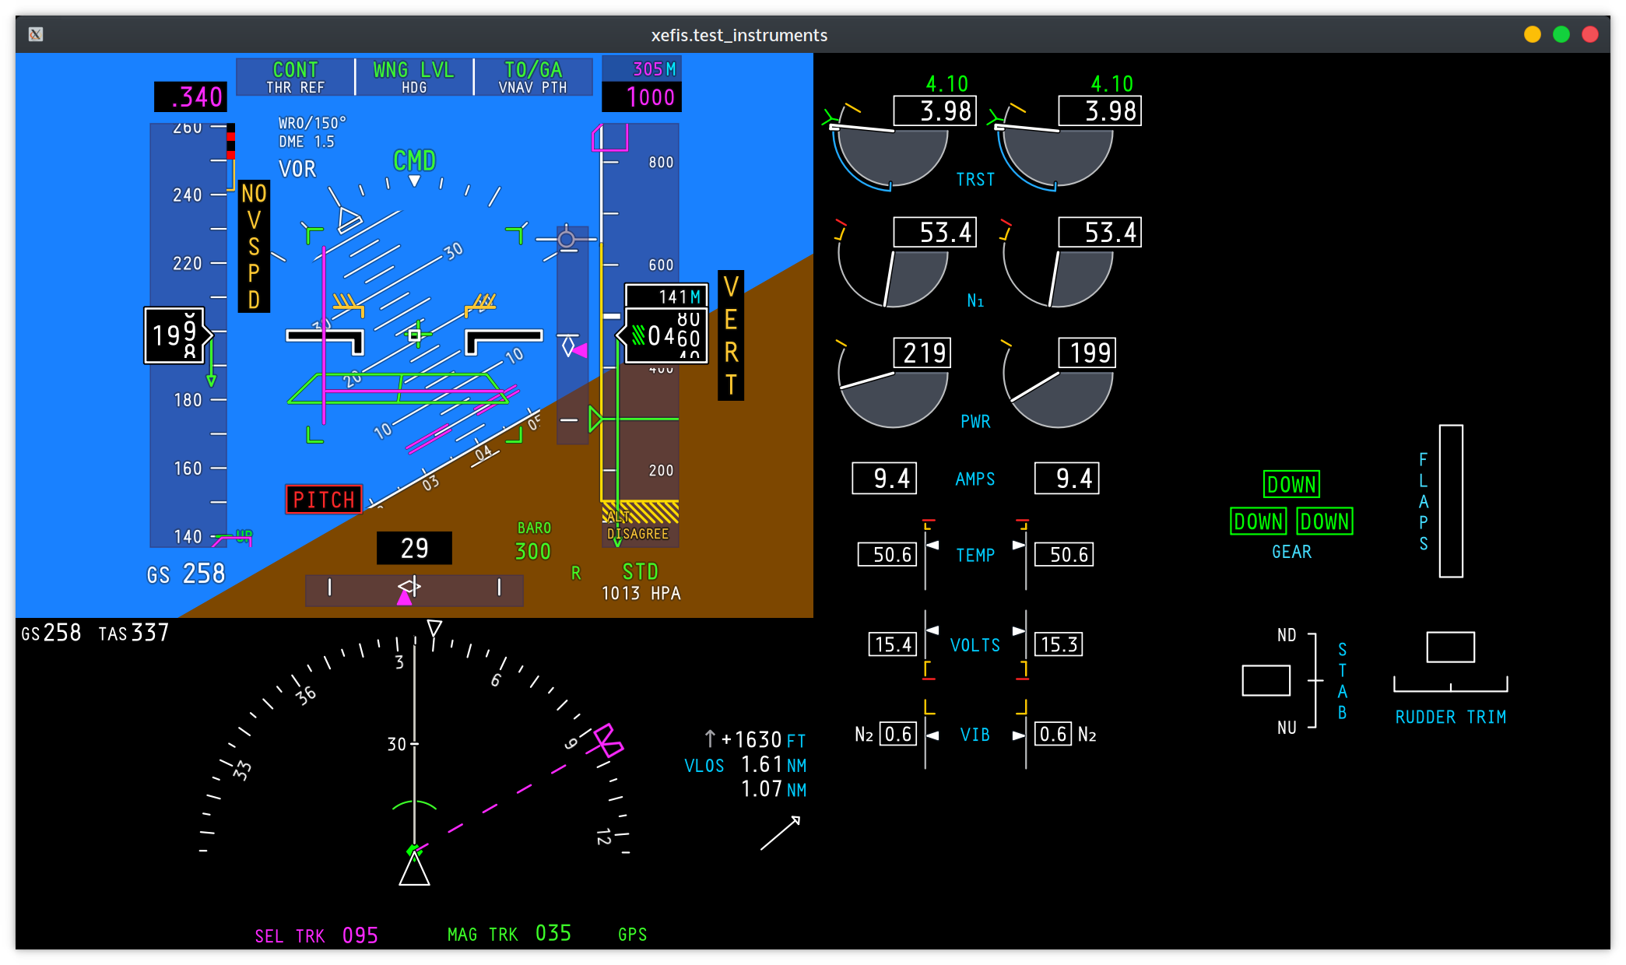
Task: Click the magenta .340 Mach readout box
Action: pos(191,97)
